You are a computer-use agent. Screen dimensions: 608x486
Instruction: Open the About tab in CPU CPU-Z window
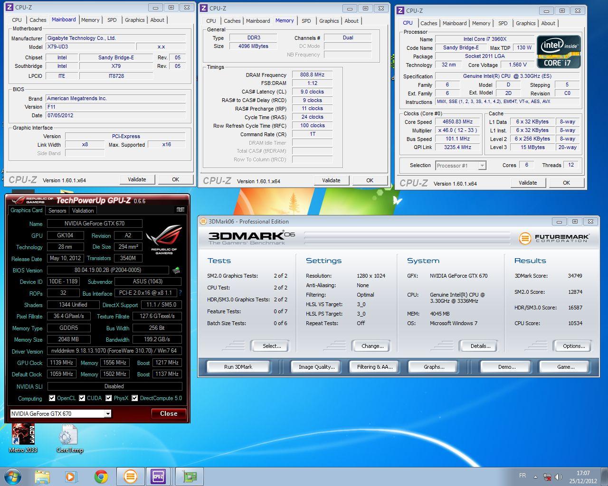pos(548,23)
